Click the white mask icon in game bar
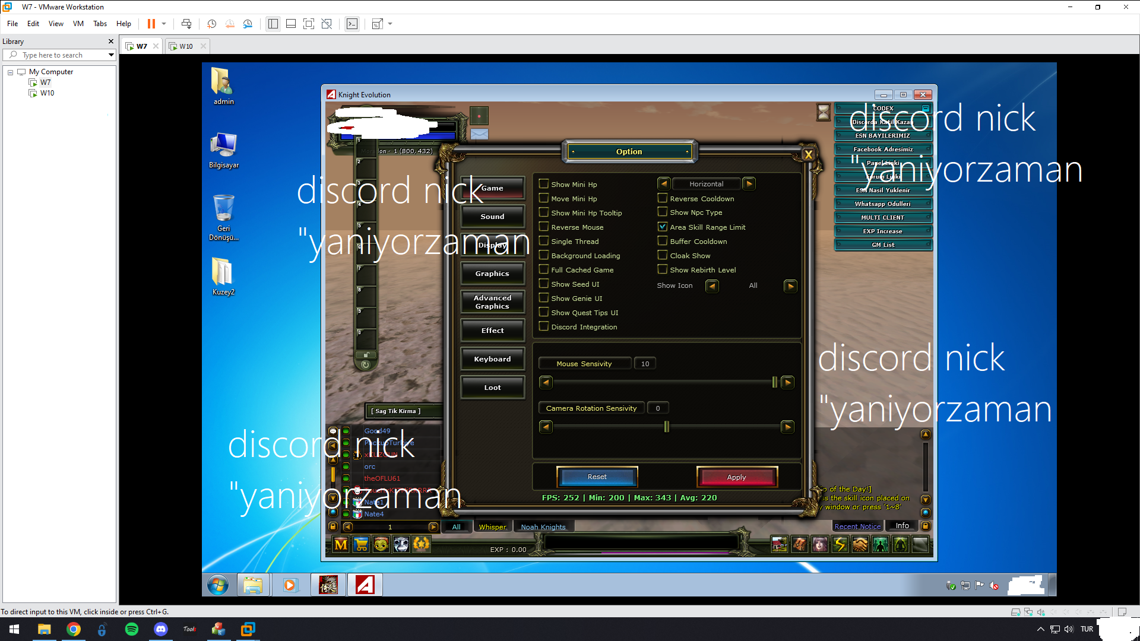Viewport: 1140px width, 641px height. tap(401, 544)
